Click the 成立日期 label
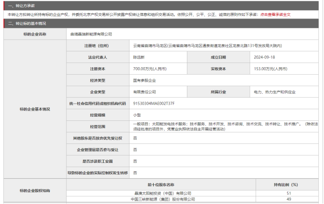This screenshot has width=324, height=204. [x=218, y=57]
